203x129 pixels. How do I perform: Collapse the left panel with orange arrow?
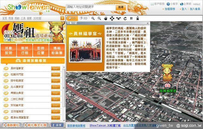click(x=62, y=18)
